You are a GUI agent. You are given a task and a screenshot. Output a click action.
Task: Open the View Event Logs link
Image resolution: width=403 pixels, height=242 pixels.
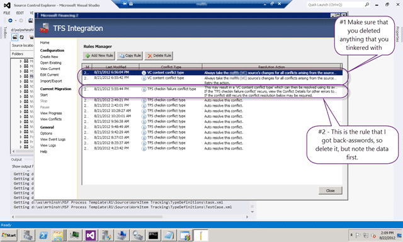[x=53, y=139]
